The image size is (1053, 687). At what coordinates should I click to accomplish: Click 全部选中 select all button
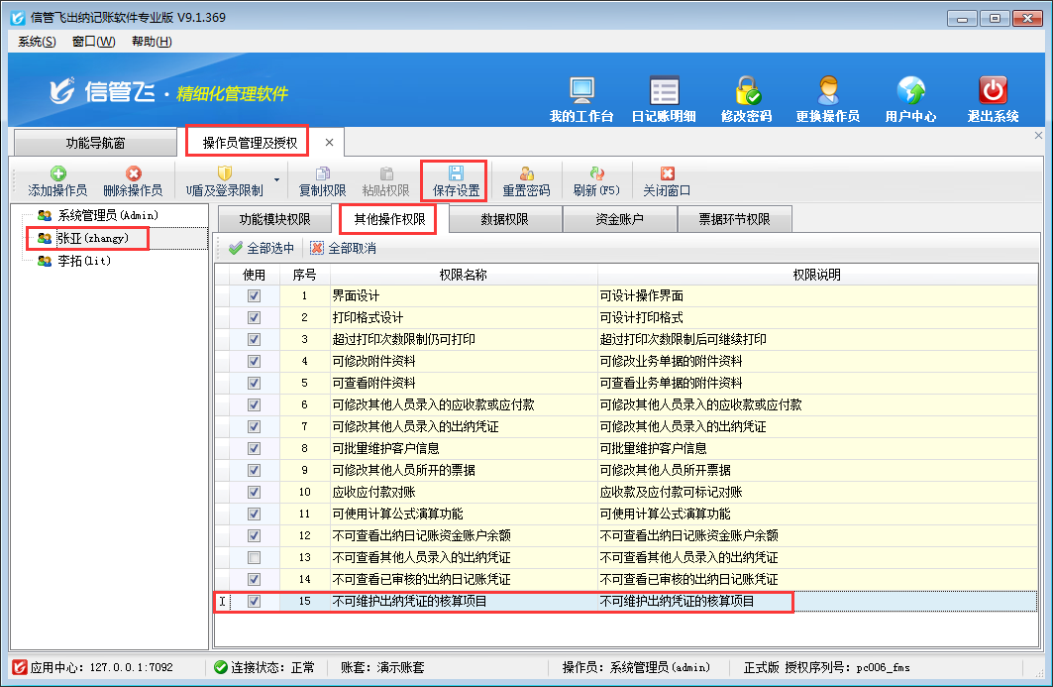(x=262, y=248)
